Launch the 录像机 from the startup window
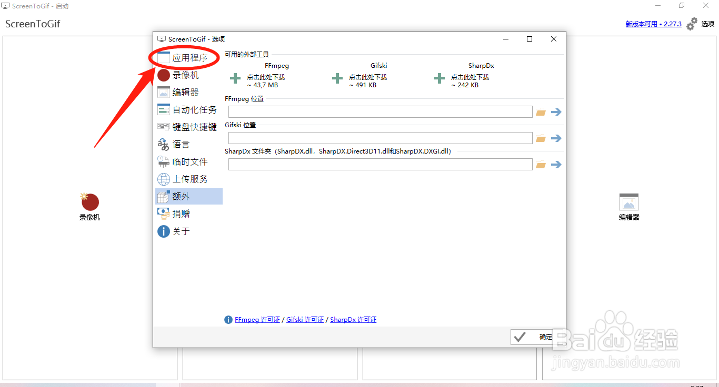The height and width of the screenshot is (387, 719). (x=90, y=206)
